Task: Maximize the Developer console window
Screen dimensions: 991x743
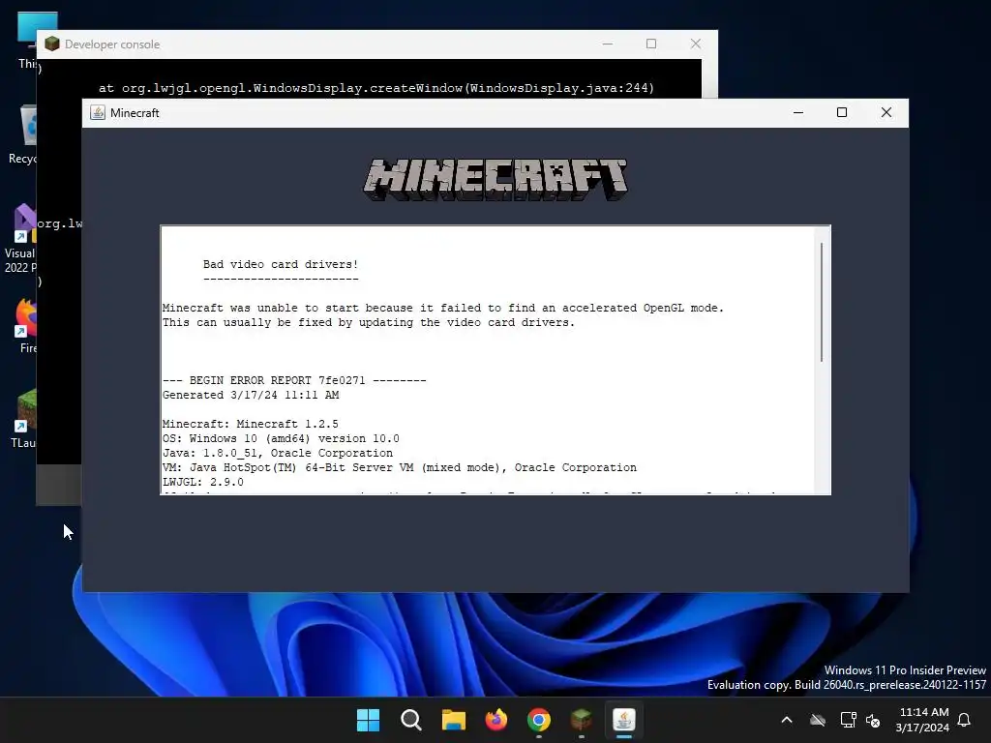Action: tap(651, 44)
